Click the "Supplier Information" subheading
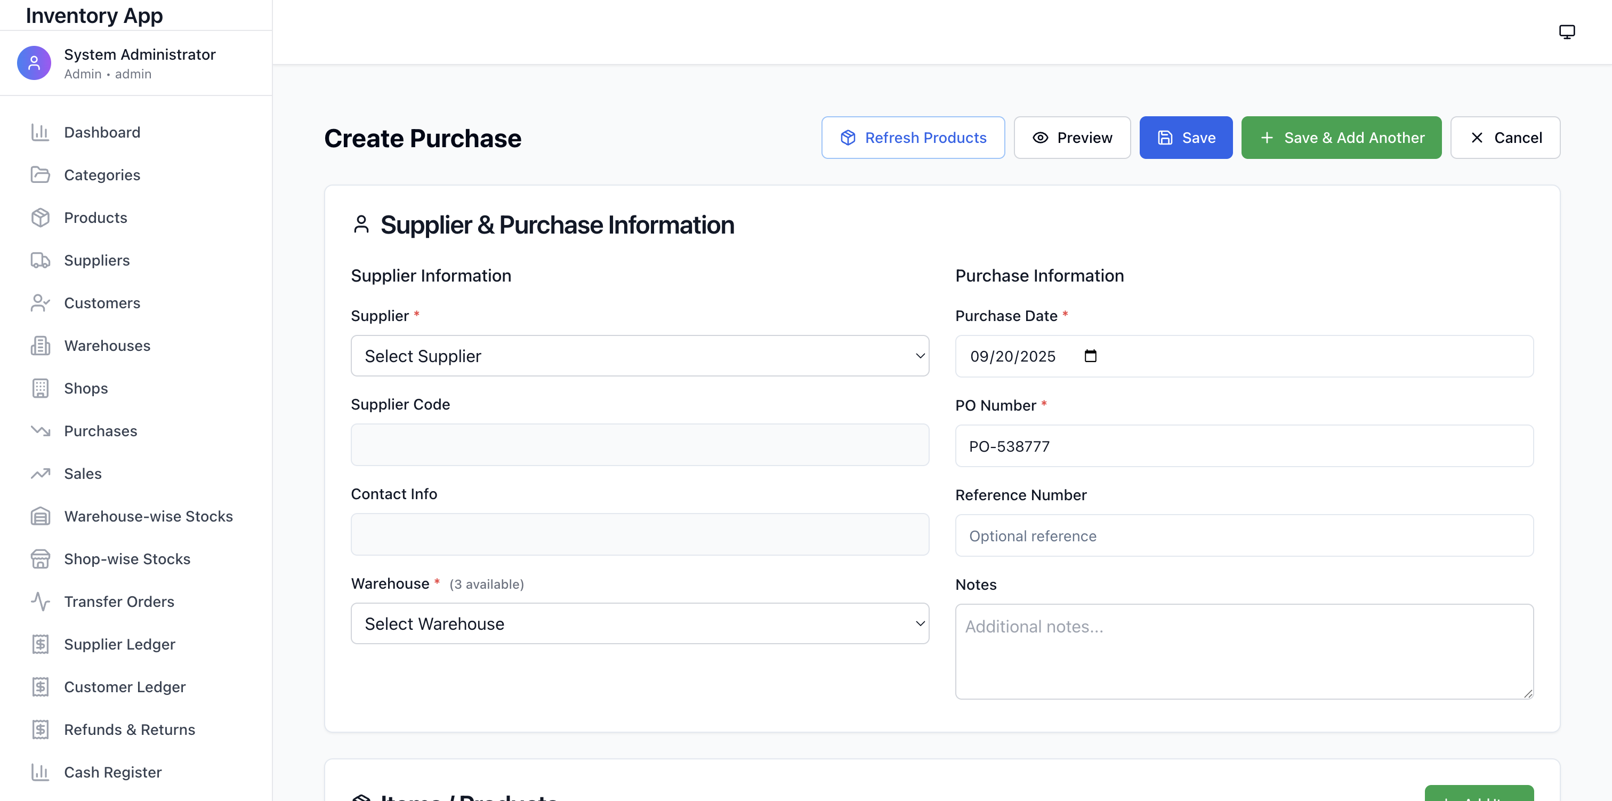 point(431,276)
